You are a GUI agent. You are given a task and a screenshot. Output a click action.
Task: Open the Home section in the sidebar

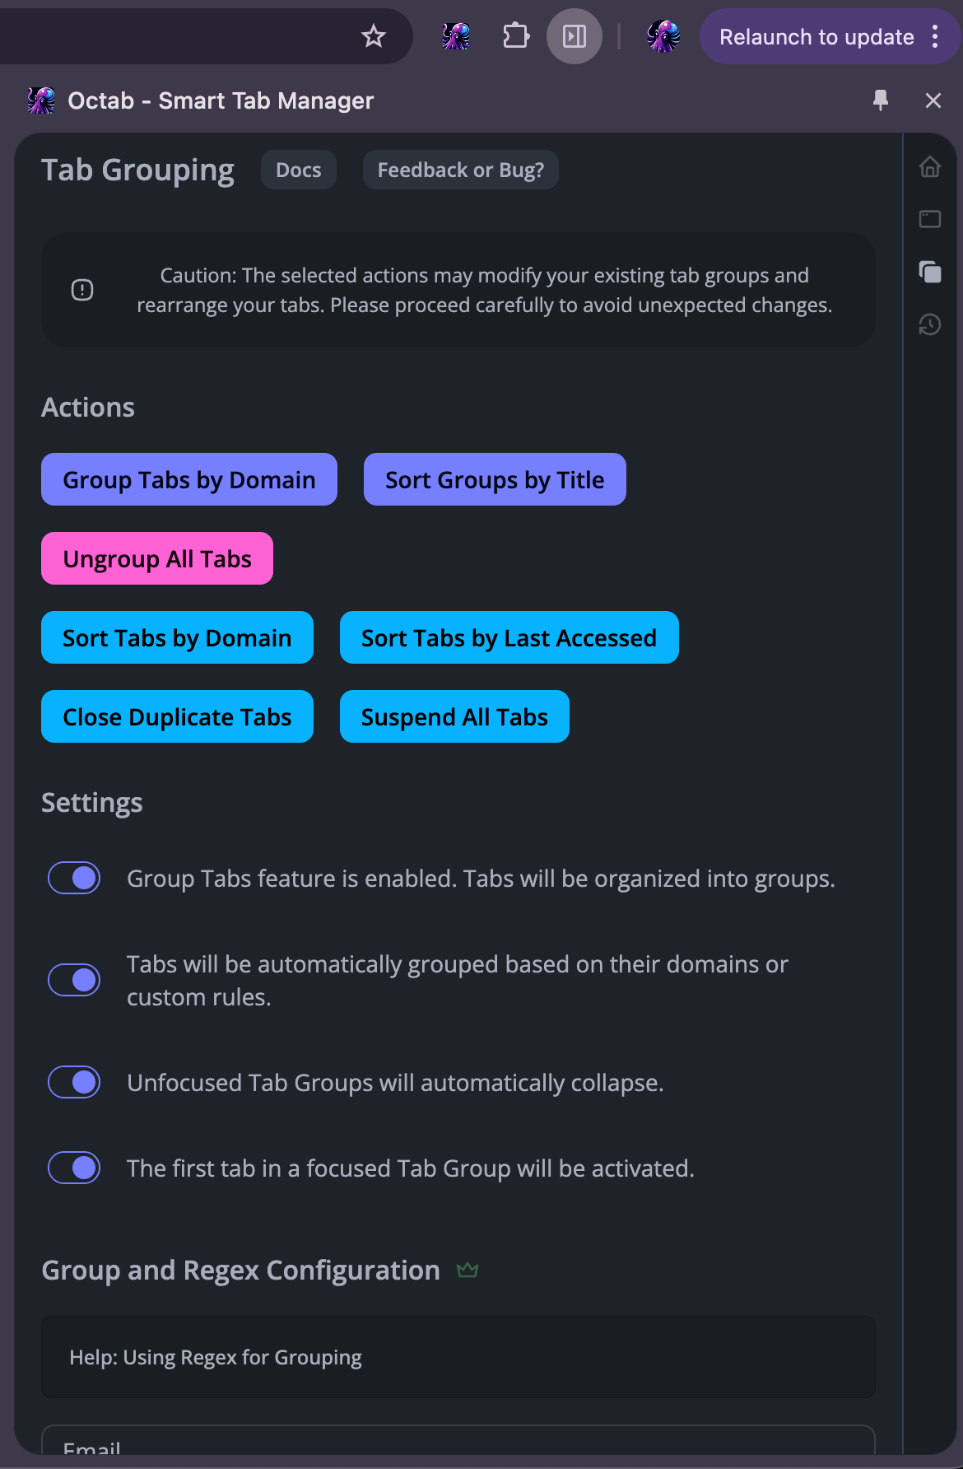929,167
